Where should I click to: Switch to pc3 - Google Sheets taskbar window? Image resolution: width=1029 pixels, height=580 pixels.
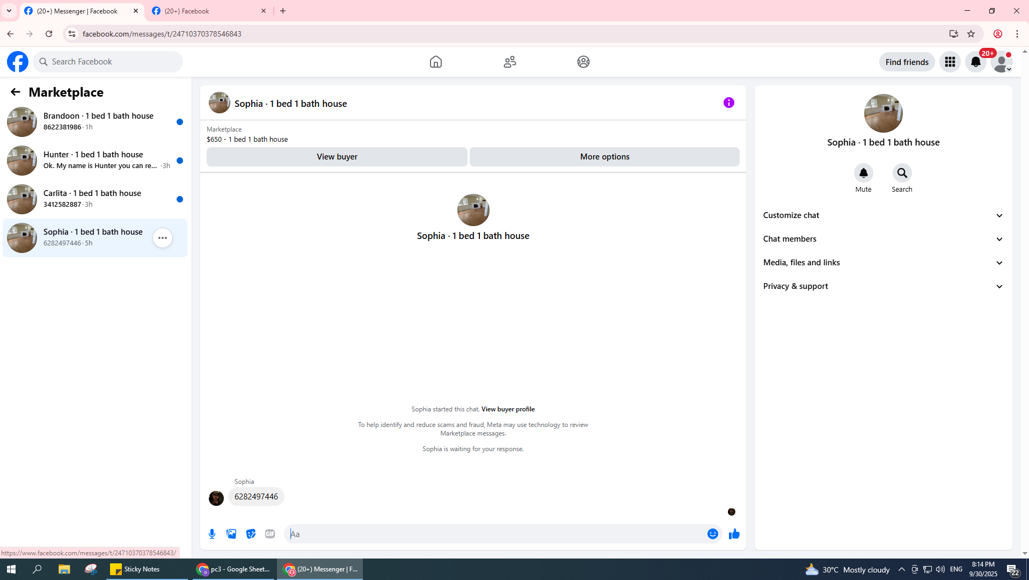[233, 569]
